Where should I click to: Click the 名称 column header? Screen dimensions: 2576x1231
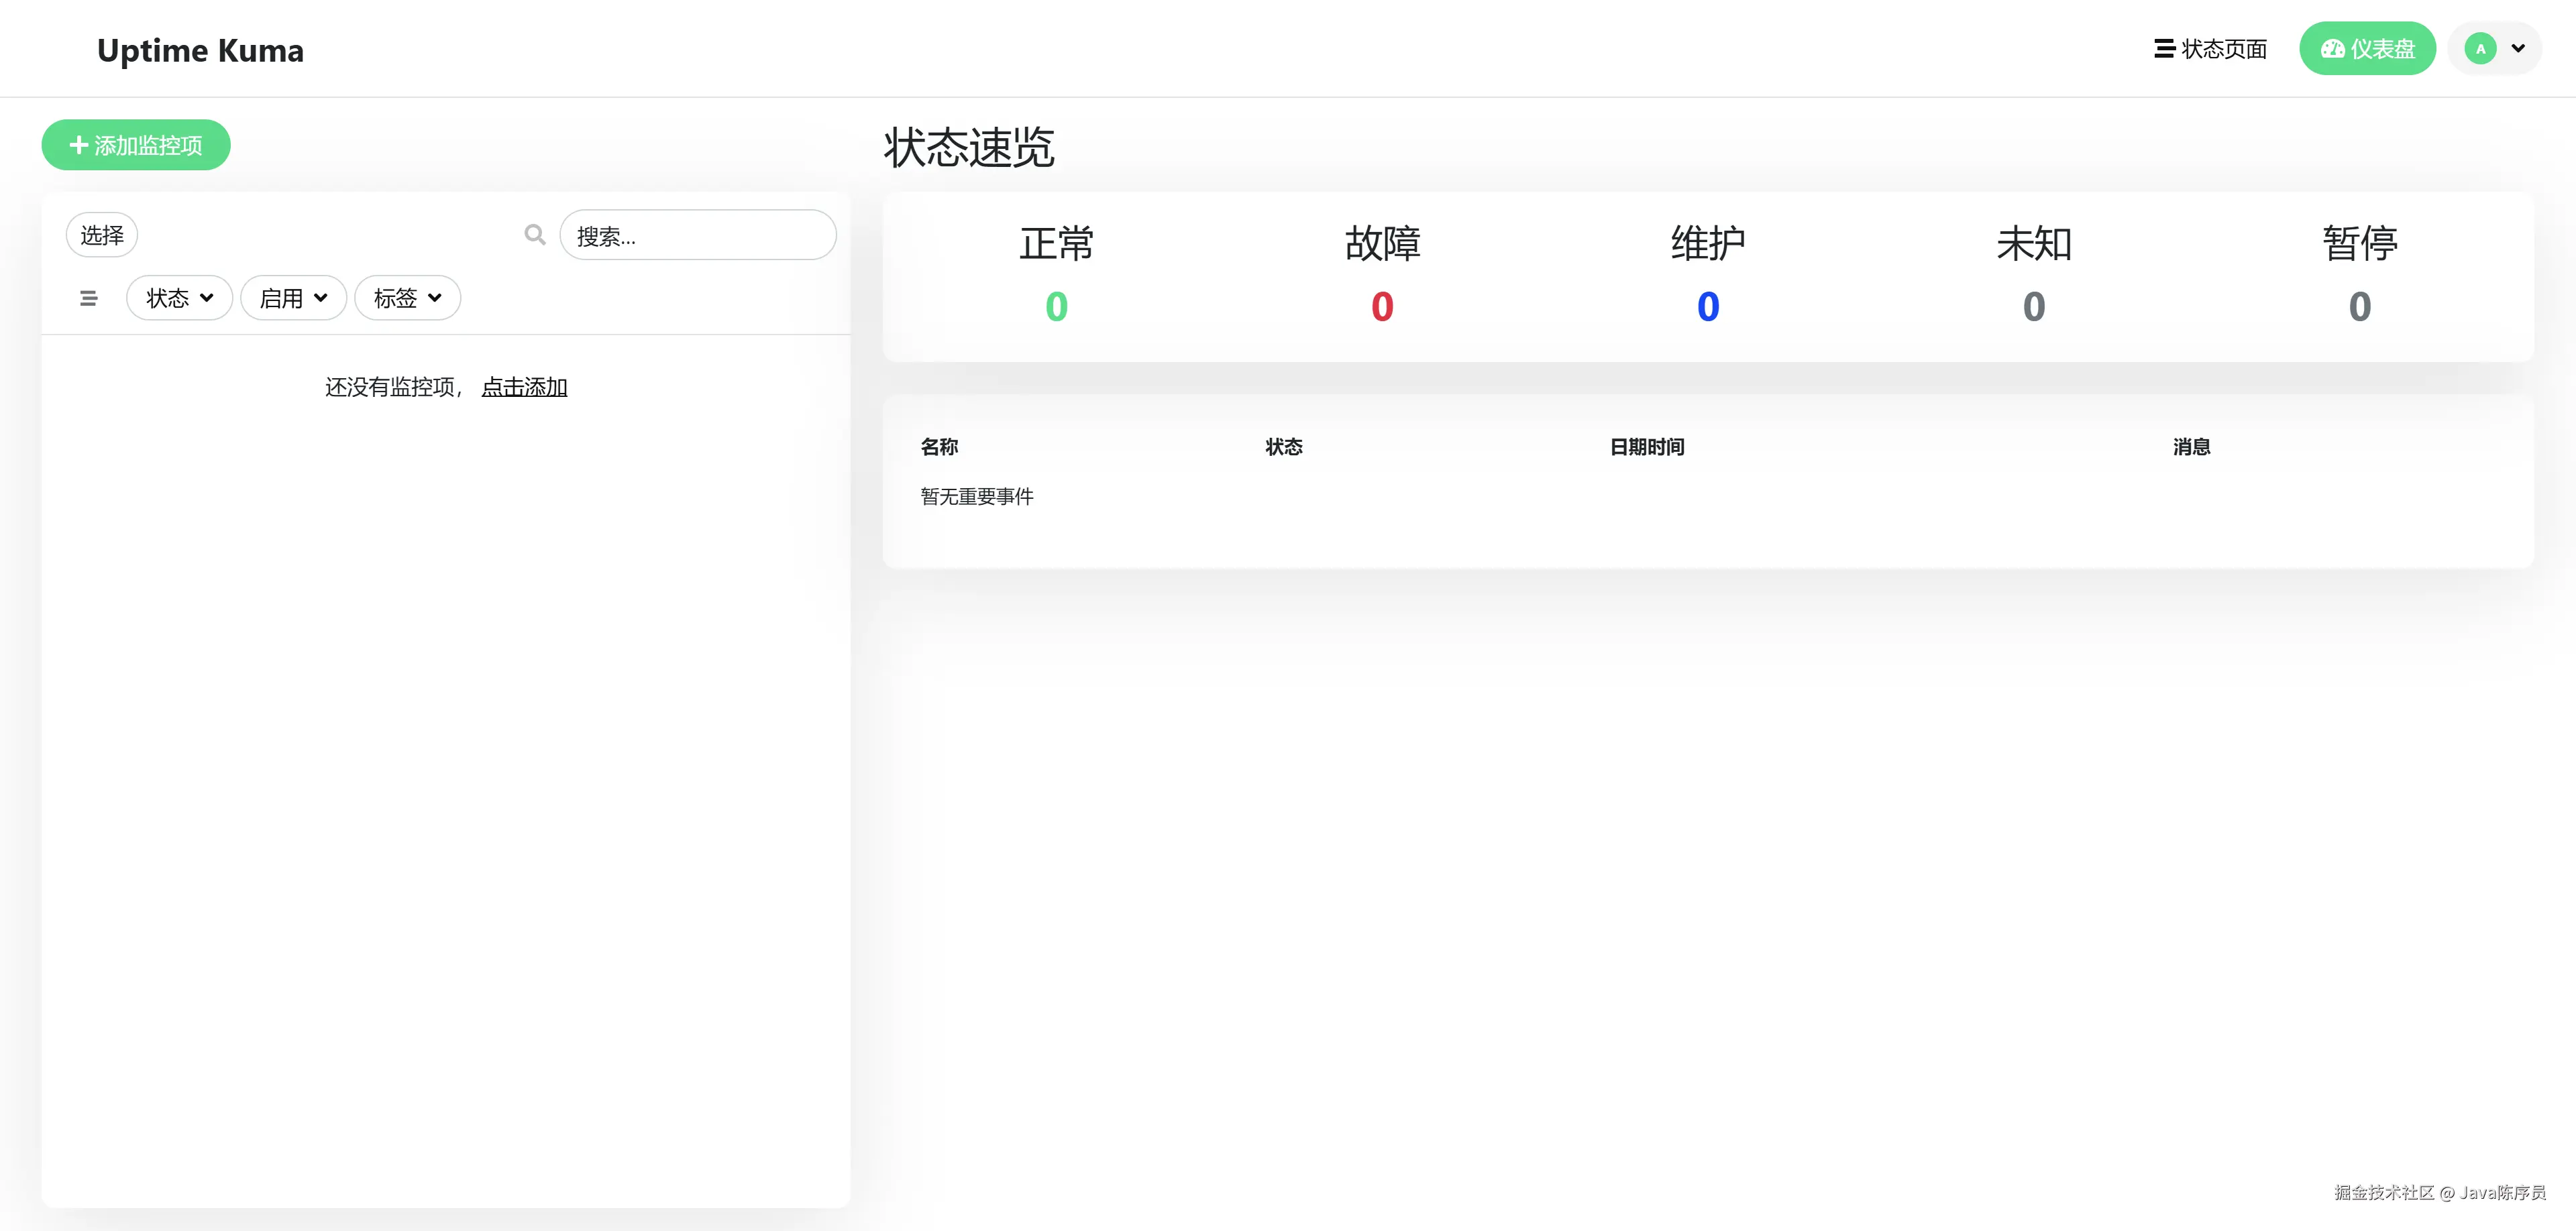point(939,447)
